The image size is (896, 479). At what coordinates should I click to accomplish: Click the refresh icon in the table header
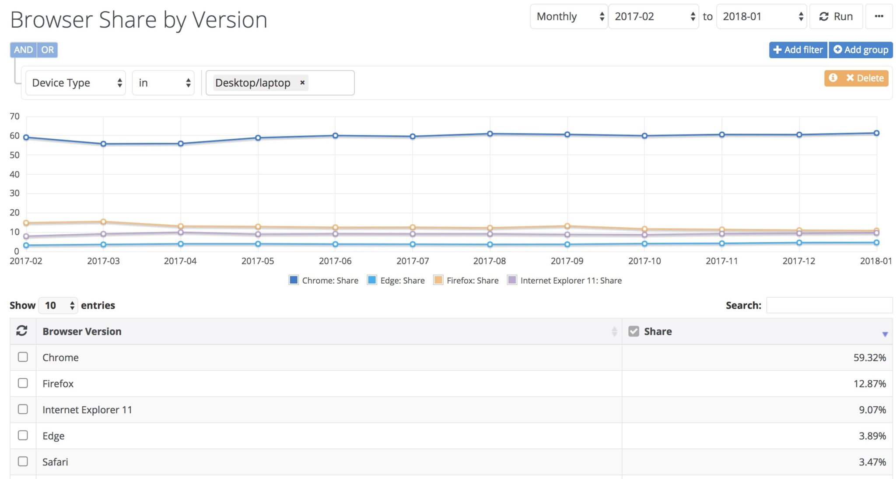tap(21, 331)
